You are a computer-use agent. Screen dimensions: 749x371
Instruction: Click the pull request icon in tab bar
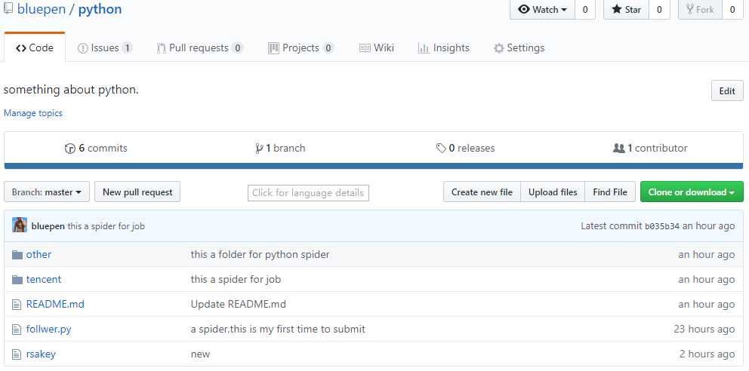[162, 48]
